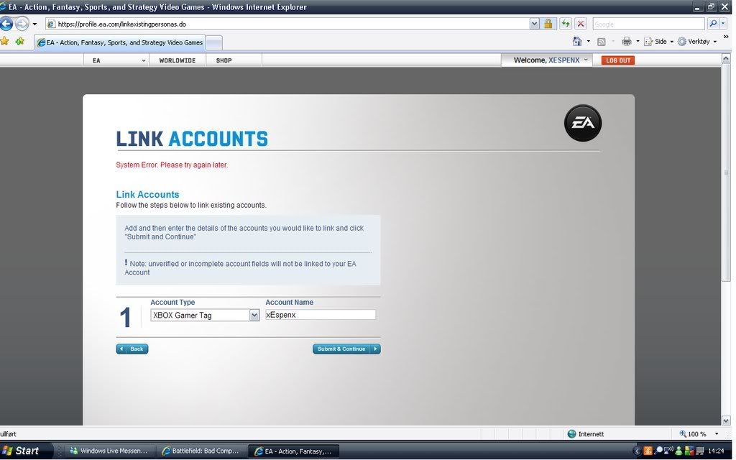Click the Google search box
The image size is (736, 460).
pos(649,24)
